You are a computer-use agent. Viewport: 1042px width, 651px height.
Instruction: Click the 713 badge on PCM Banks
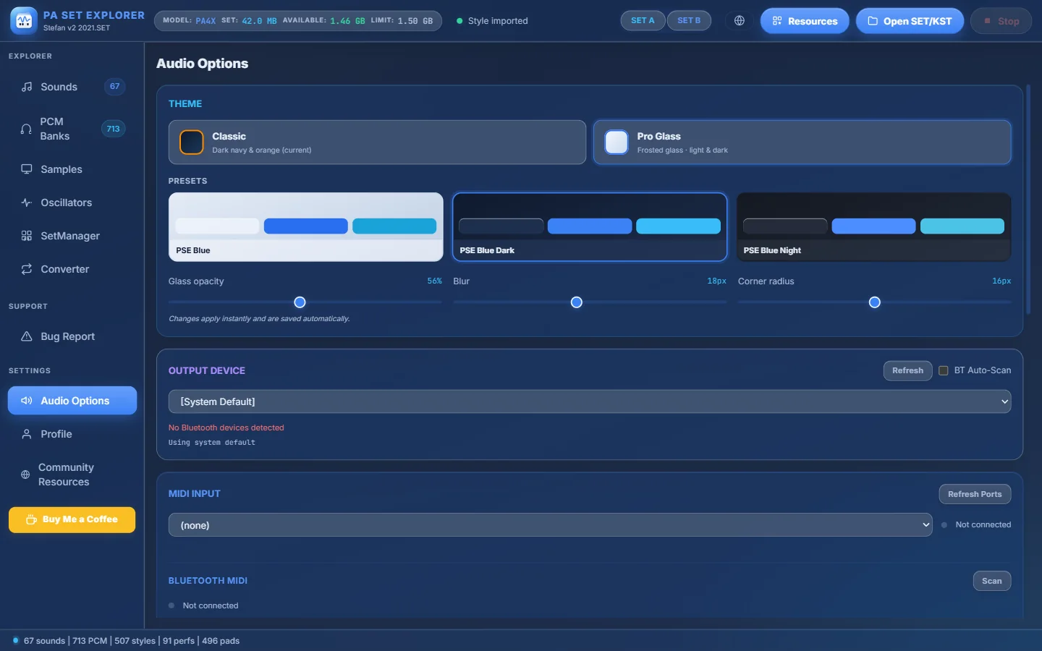[x=113, y=129]
